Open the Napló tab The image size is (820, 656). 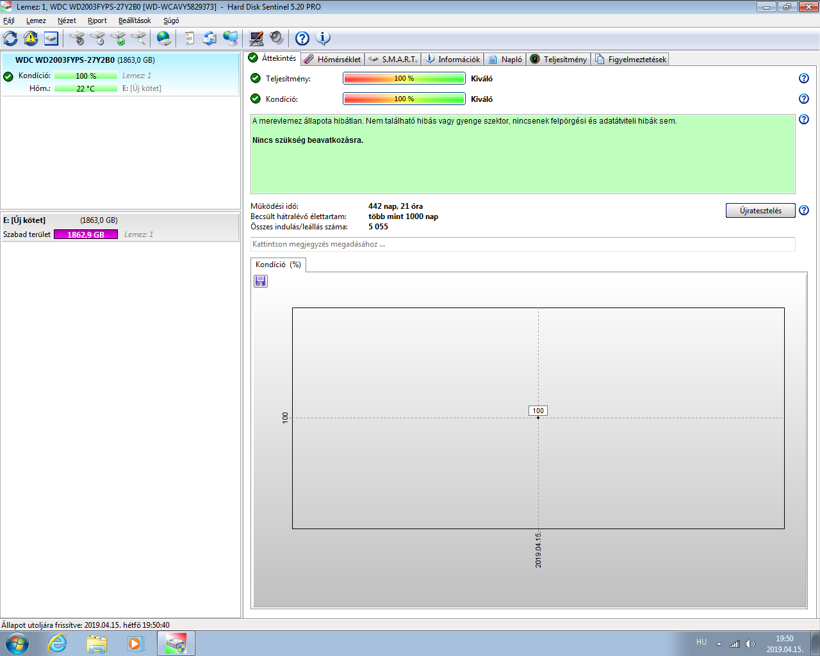[505, 60]
